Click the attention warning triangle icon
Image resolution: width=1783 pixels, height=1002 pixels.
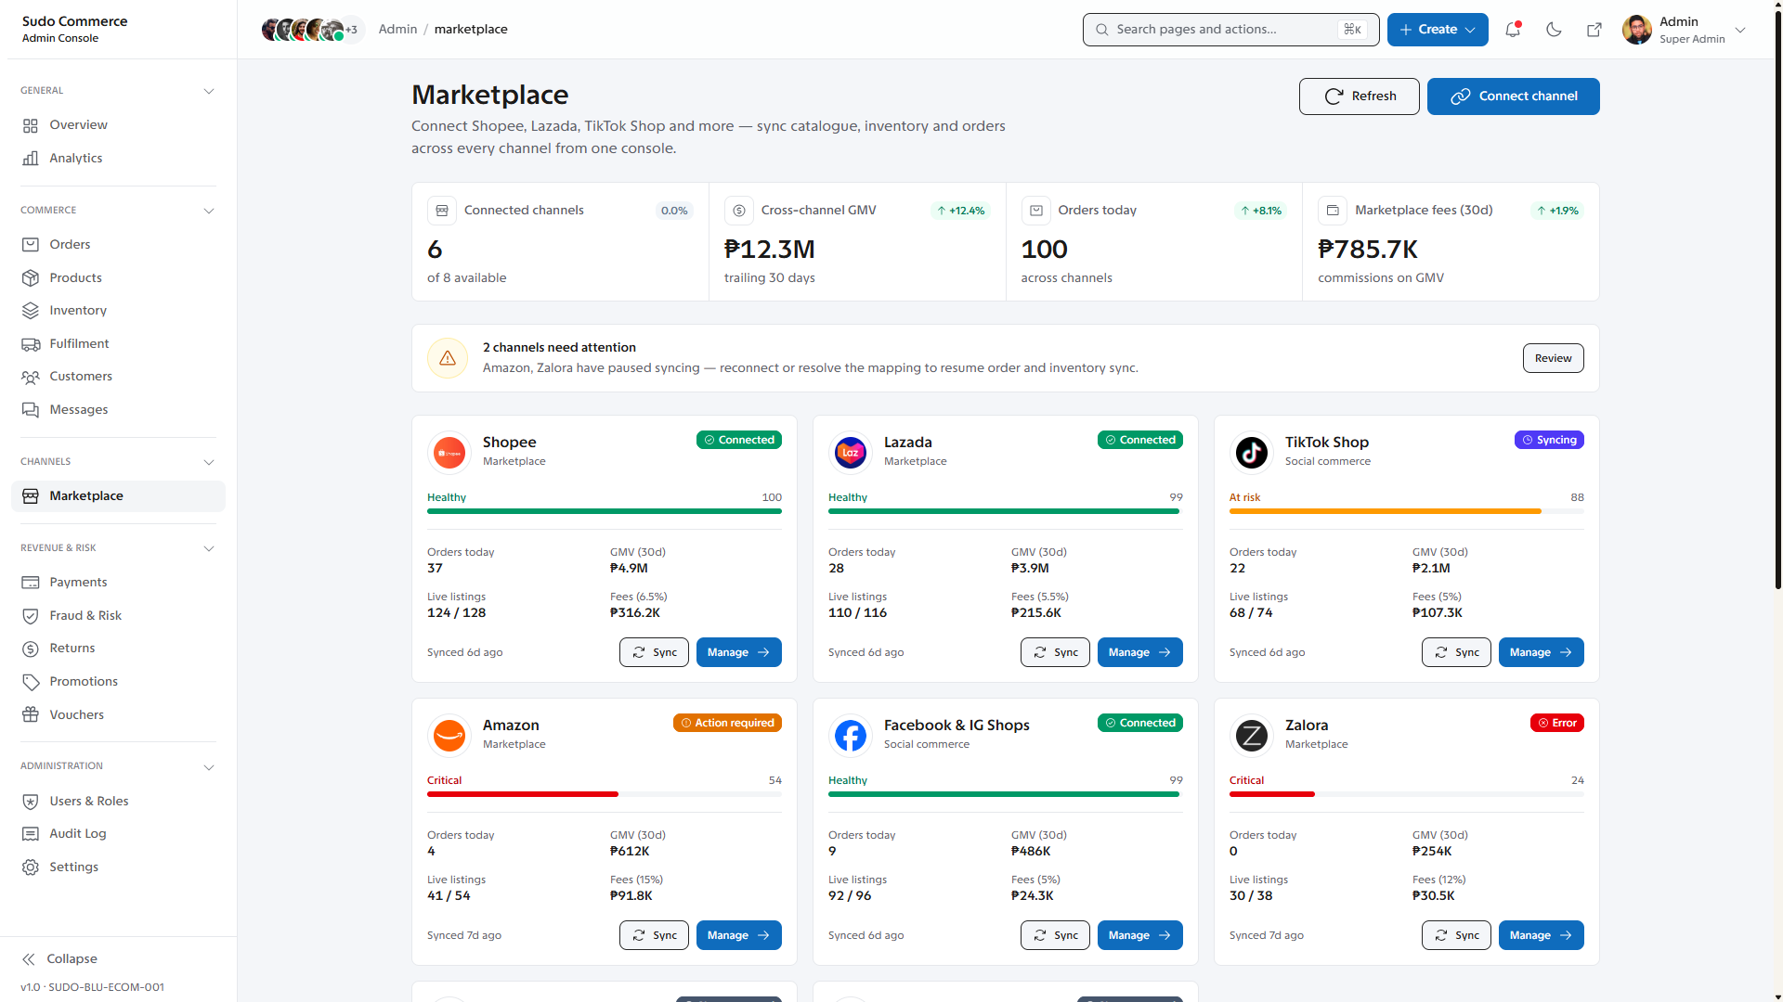(448, 358)
